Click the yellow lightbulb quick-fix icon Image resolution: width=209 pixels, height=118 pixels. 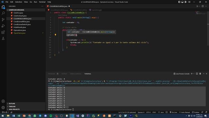pyautogui.click(x=55, y=35)
